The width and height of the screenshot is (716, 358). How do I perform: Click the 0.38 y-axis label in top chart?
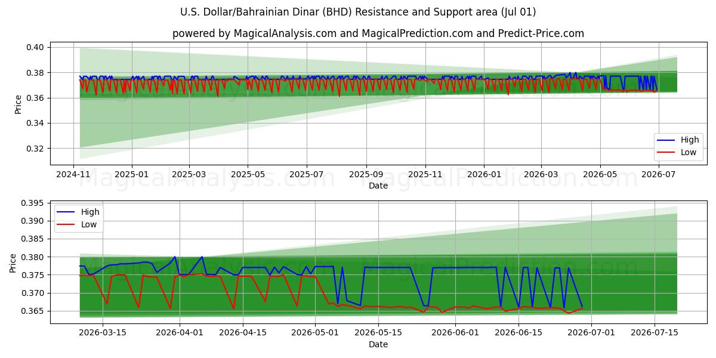coord(36,73)
